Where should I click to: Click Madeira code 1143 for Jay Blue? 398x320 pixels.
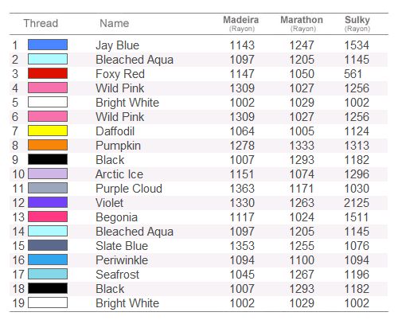[x=242, y=45]
